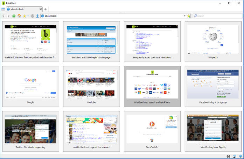The width and height of the screenshot is (244, 159).
Task: Go back with the left arrow
Action: coord(4,16)
